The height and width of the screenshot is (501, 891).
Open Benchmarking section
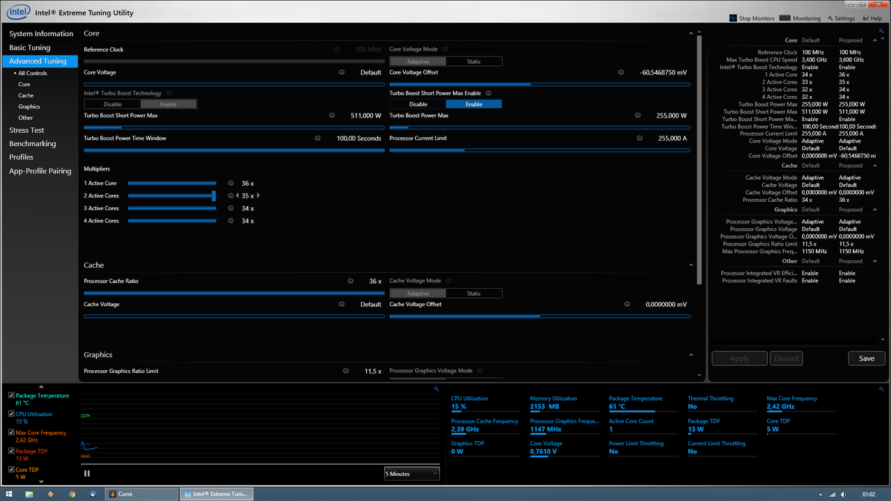(33, 143)
